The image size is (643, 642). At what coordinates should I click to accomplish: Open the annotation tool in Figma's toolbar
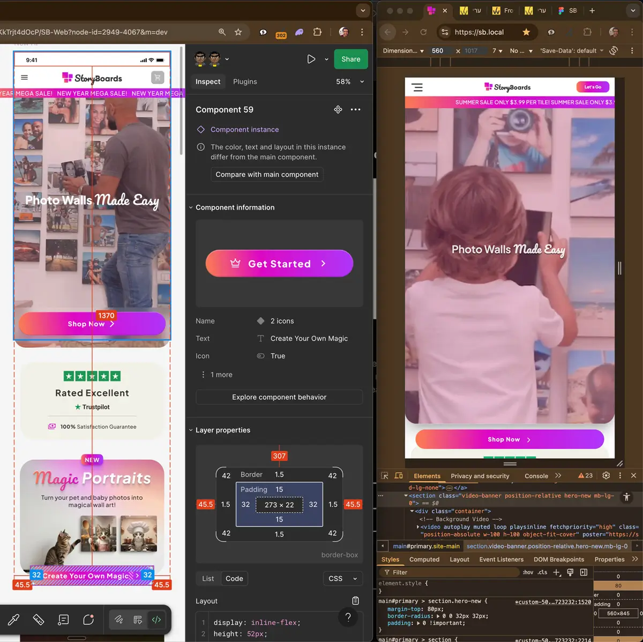63,619
